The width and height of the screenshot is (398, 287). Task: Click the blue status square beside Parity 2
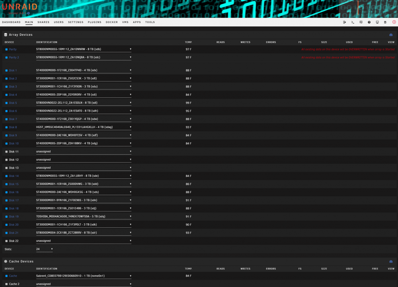coord(6,58)
